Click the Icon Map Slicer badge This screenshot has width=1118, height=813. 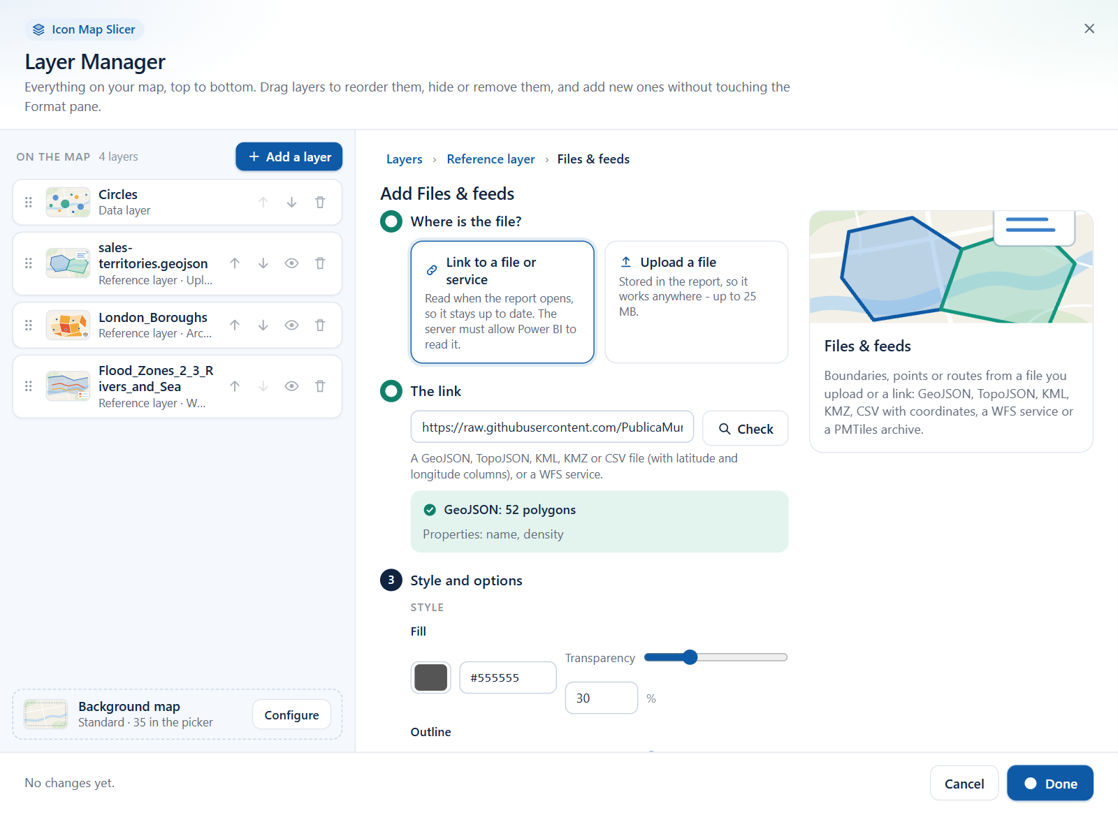click(85, 29)
